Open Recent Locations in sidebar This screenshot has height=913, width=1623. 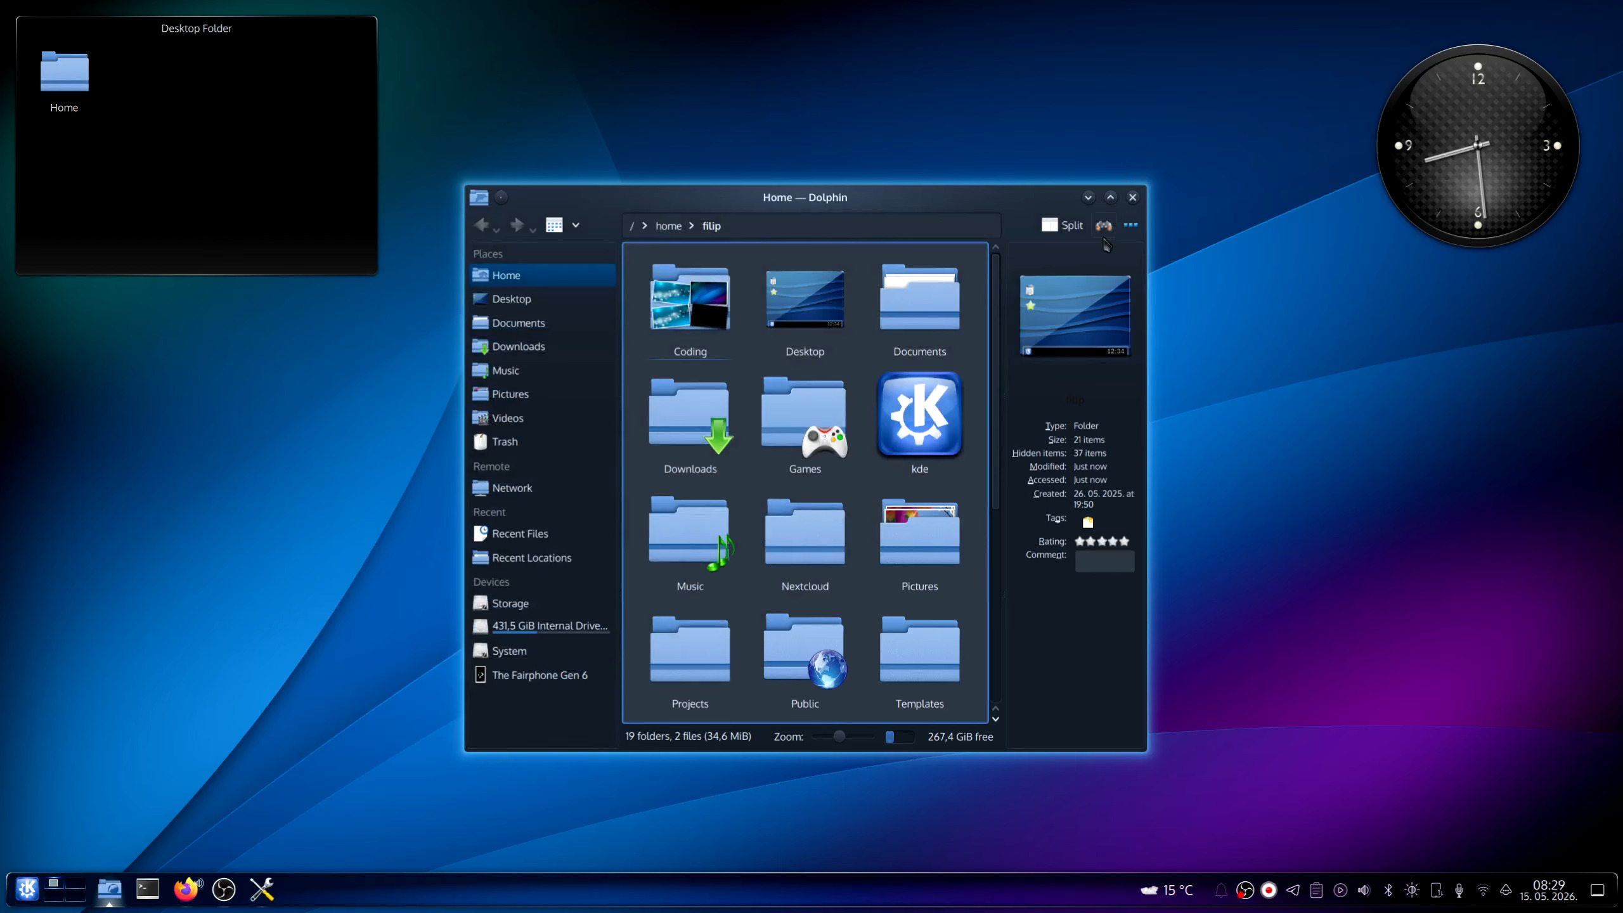pos(543,557)
